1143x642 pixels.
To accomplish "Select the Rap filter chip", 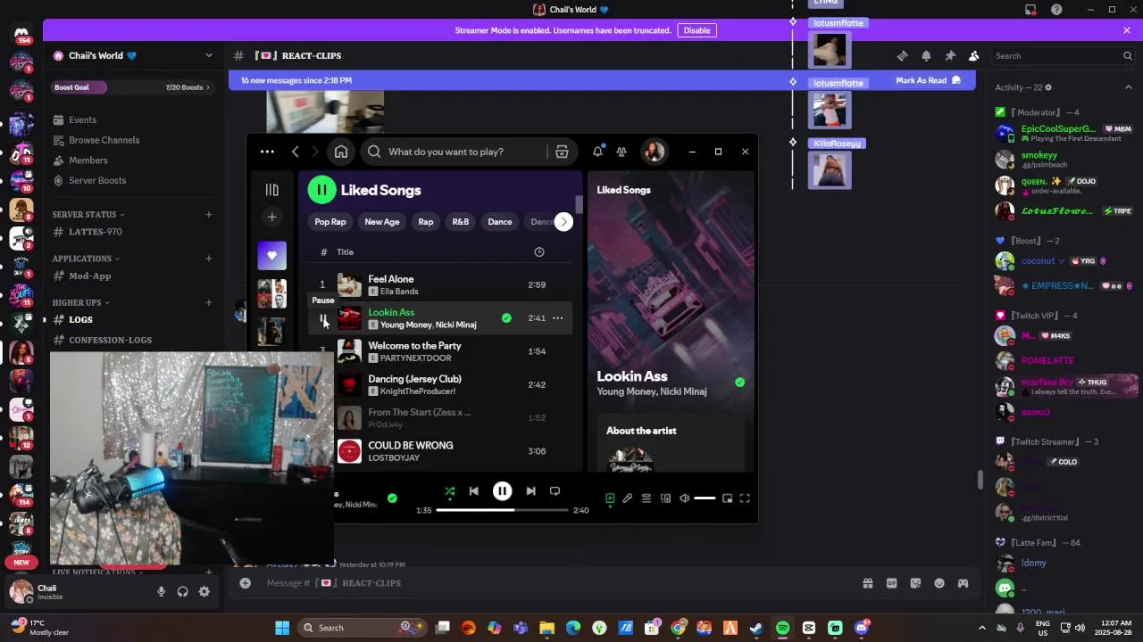I will tap(426, 222).
